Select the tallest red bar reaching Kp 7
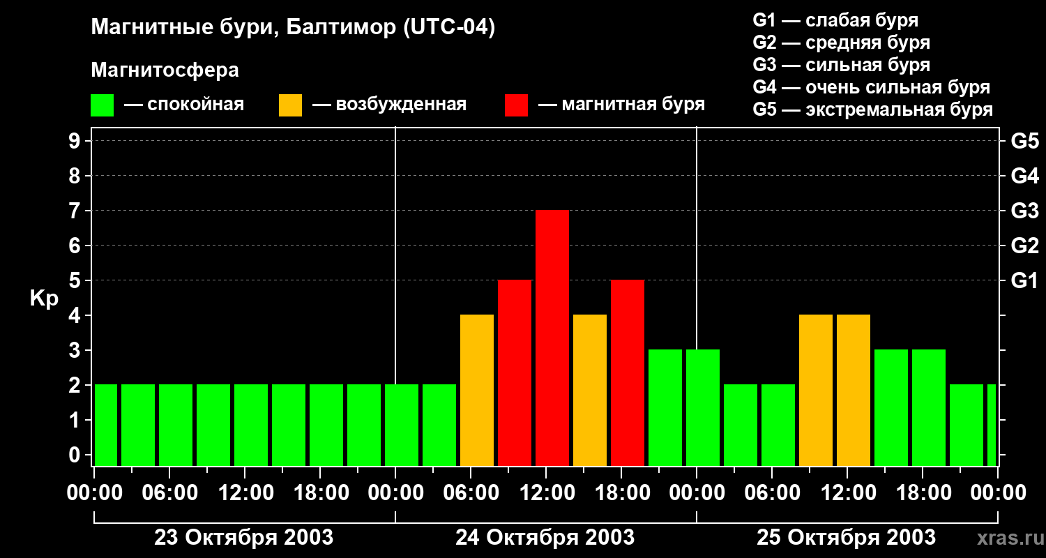The image size is (1046, 558). [552, 338]
